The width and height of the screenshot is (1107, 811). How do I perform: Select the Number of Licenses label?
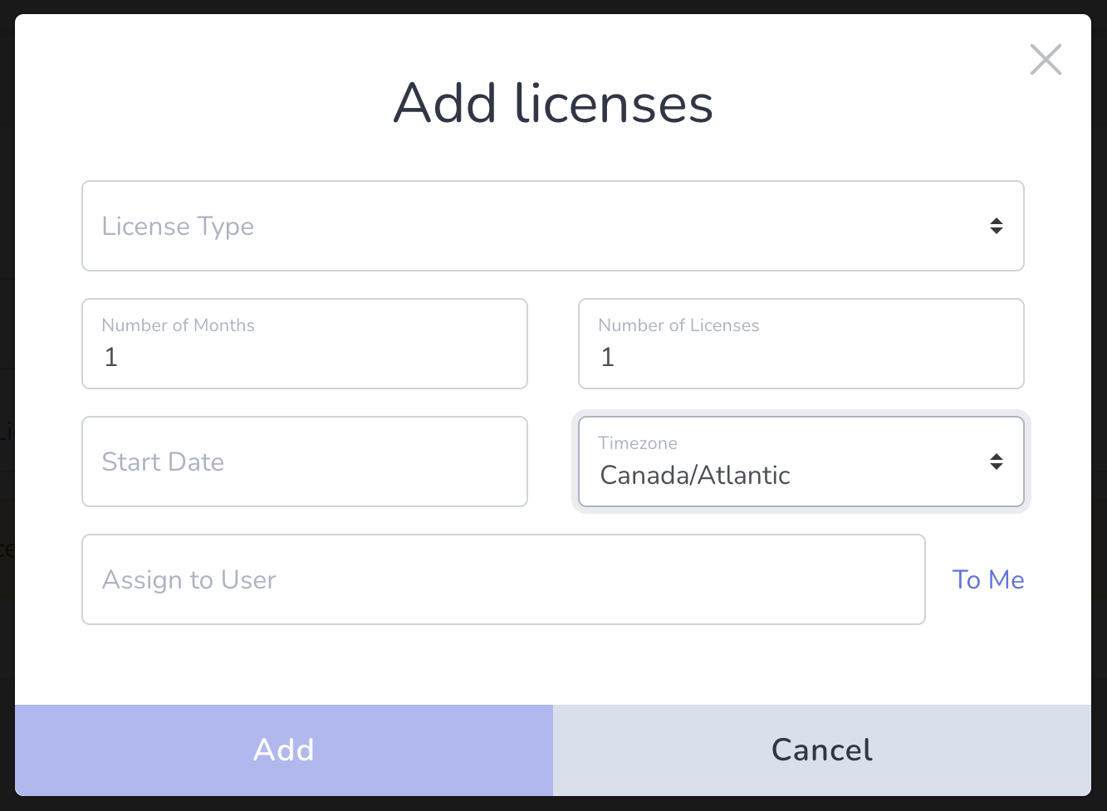click(x=678, y=325)
